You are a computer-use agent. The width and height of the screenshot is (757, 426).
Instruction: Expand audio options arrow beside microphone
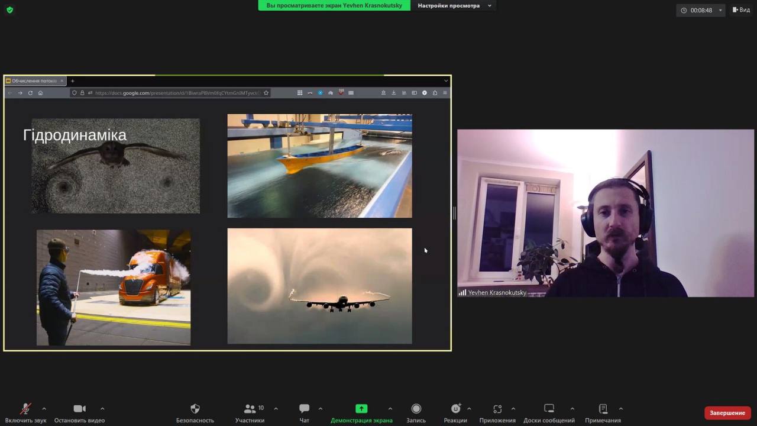[44, 408]
